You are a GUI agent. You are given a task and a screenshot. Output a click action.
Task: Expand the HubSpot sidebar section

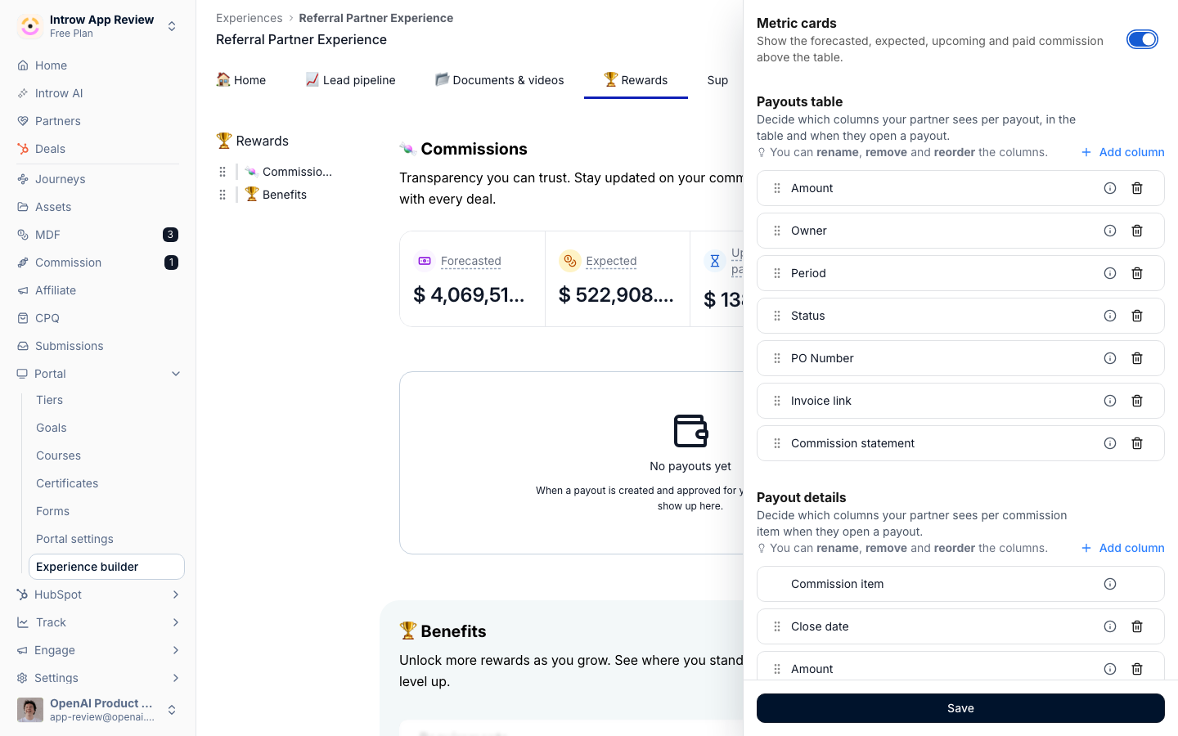(x=176, y=595)
